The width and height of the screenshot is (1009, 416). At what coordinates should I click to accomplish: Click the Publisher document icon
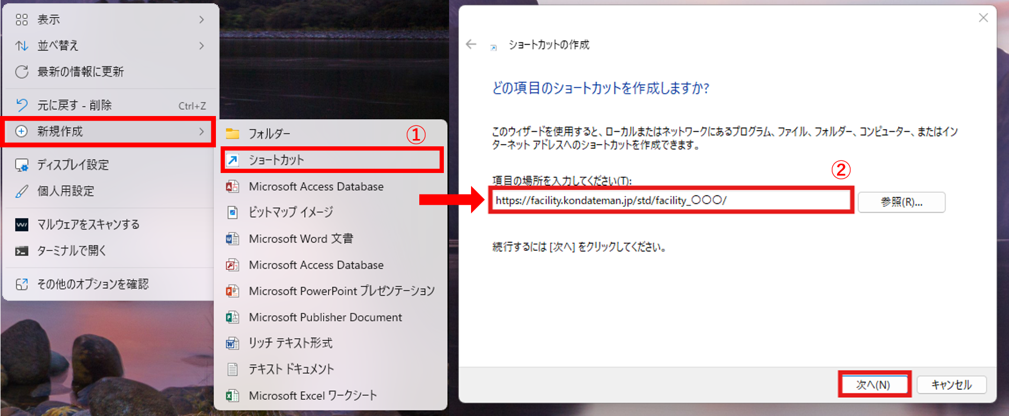coord(233,317)
